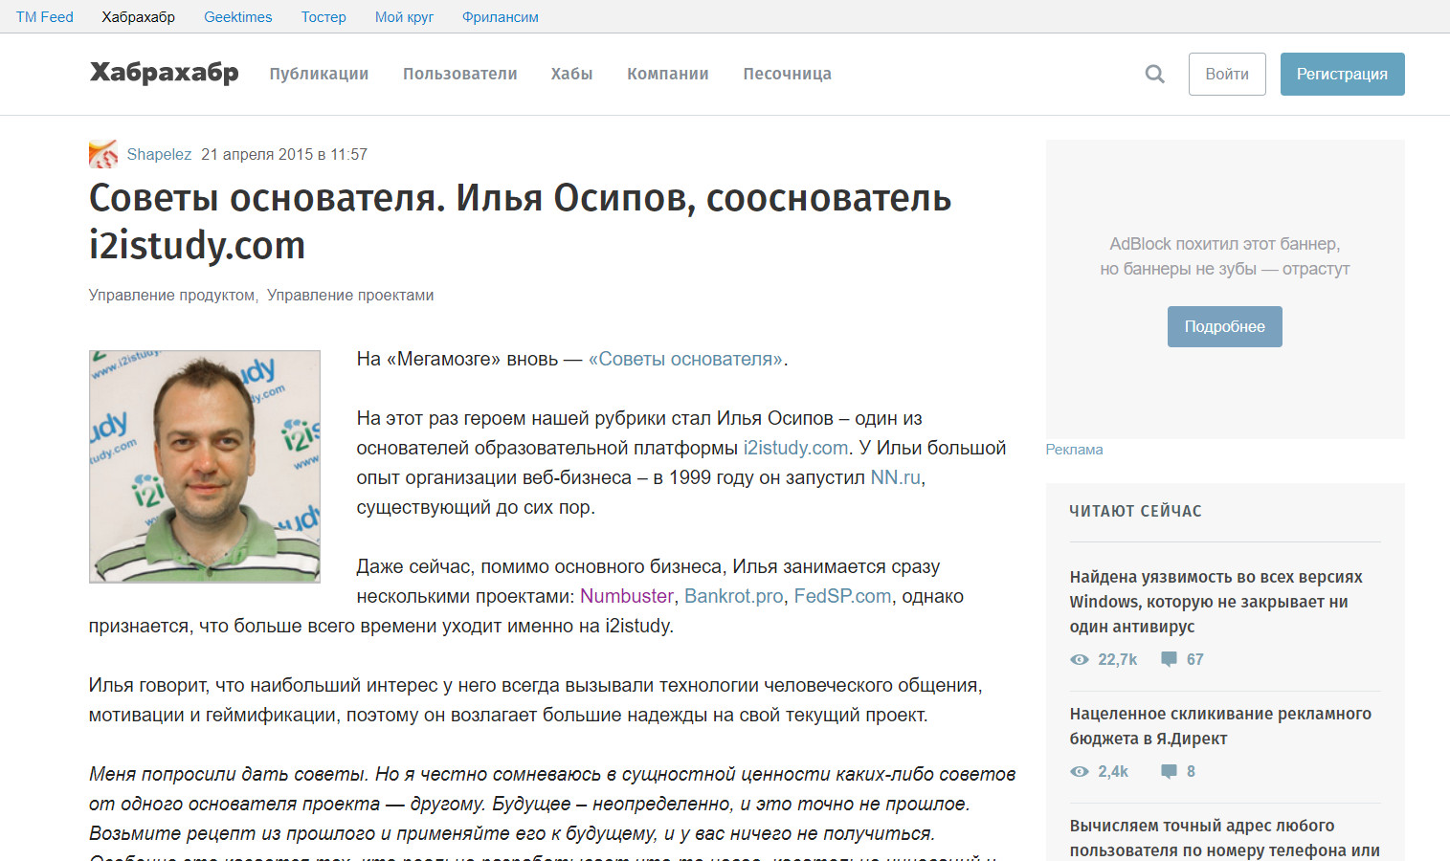Click the Войти button
The height and width of the screenshot is (861, 1450).
click(1227, 74)
